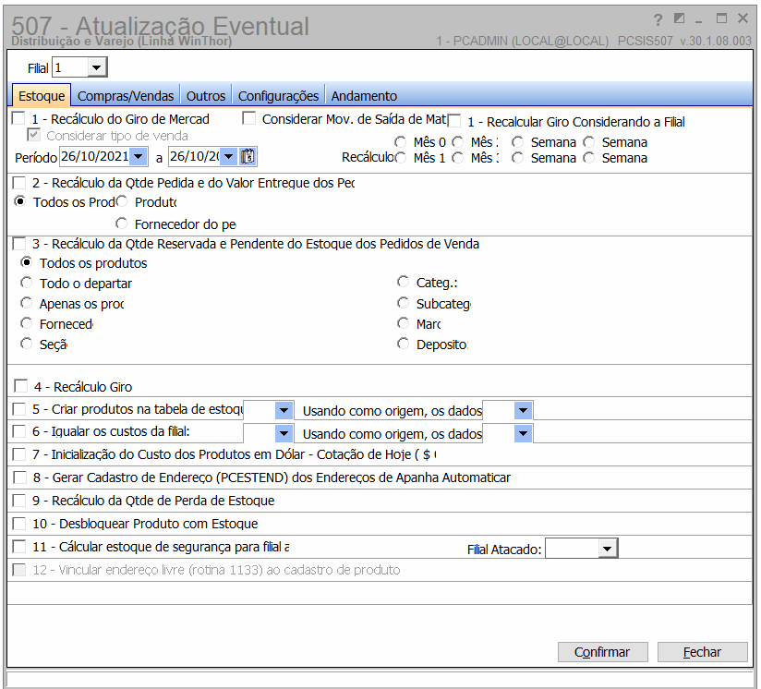
Task: Enable 1 - Recálculo do Giro de Mercad
Action: [18, 118]
